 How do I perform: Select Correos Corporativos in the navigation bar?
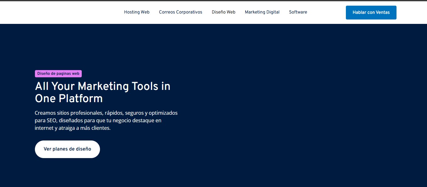(180, 12)
